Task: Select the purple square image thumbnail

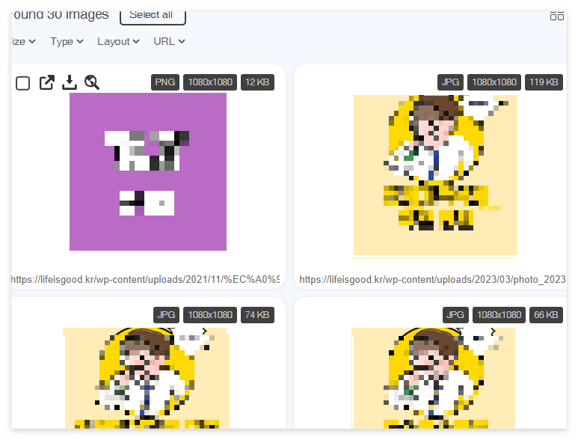Action: tap(148, 171)
